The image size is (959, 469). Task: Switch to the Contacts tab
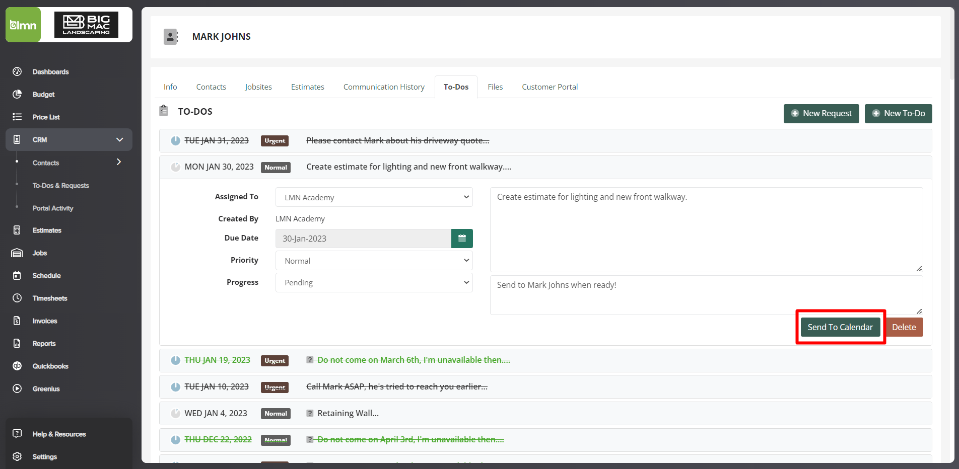click(211, 87)
